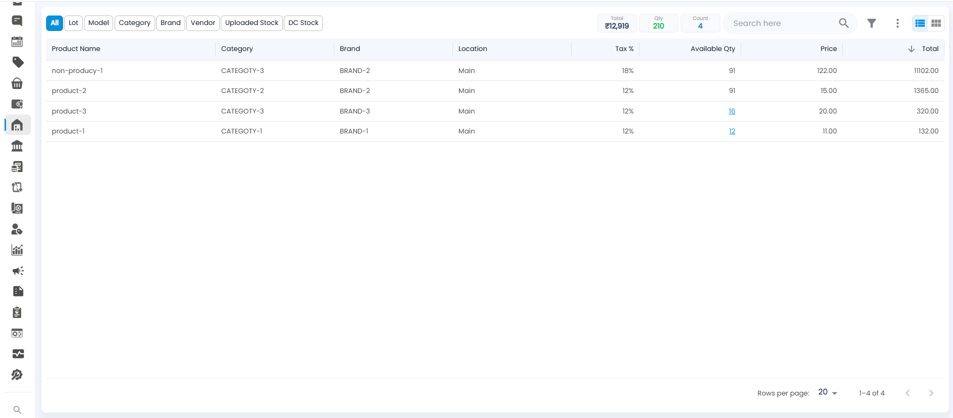
Task: Select the Model tab
Action: (x=99, y=23)
